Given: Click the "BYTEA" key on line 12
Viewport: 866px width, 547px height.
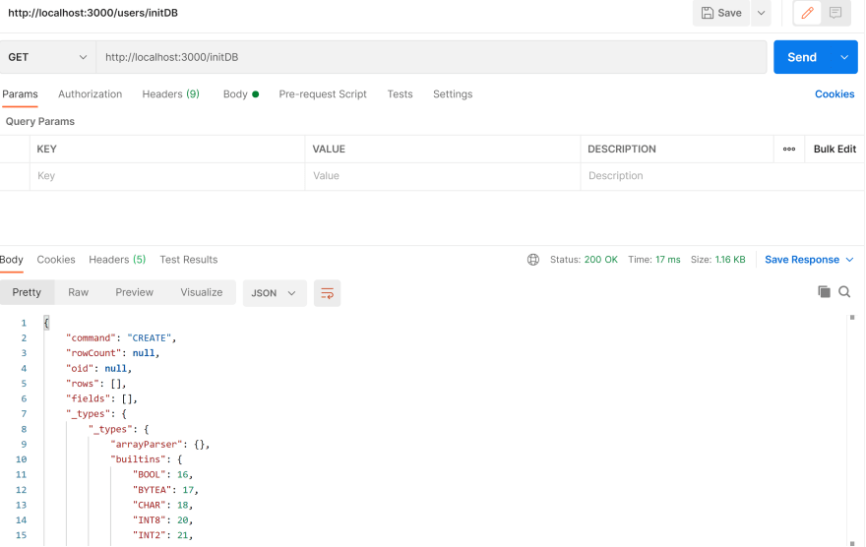Looking at the screenshot, I should coord(152,490).
